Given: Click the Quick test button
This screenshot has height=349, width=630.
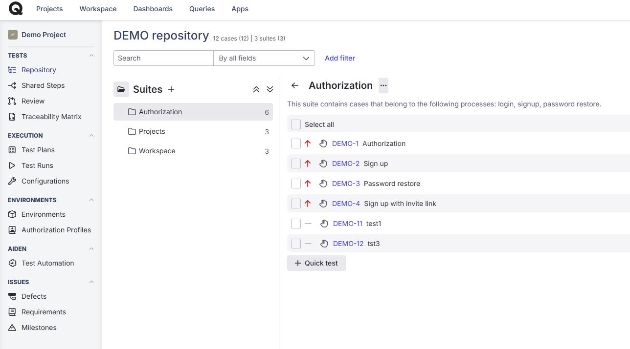Looking at the screenshot, I should tap(316, 263).
